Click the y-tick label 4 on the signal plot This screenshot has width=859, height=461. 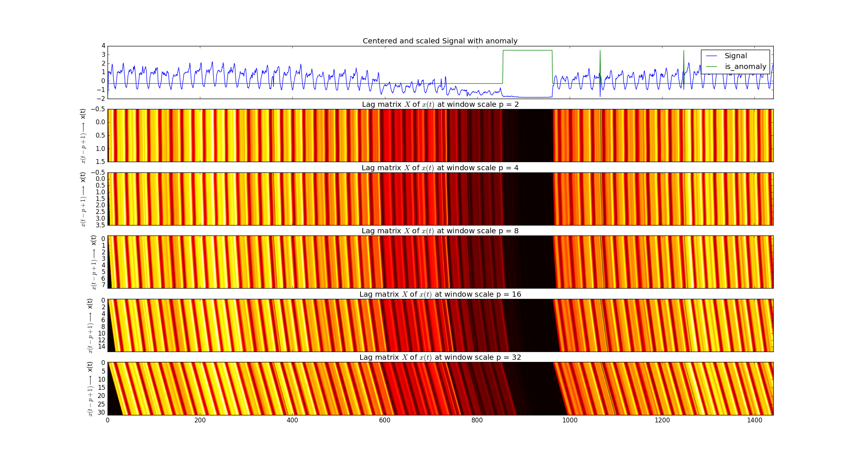[x=103, y=46]
